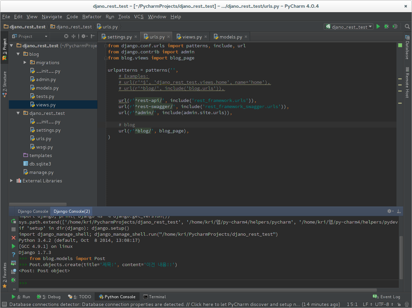412x308 pixels.
Task: Hide the Project tool window
Action: (93, 36)
